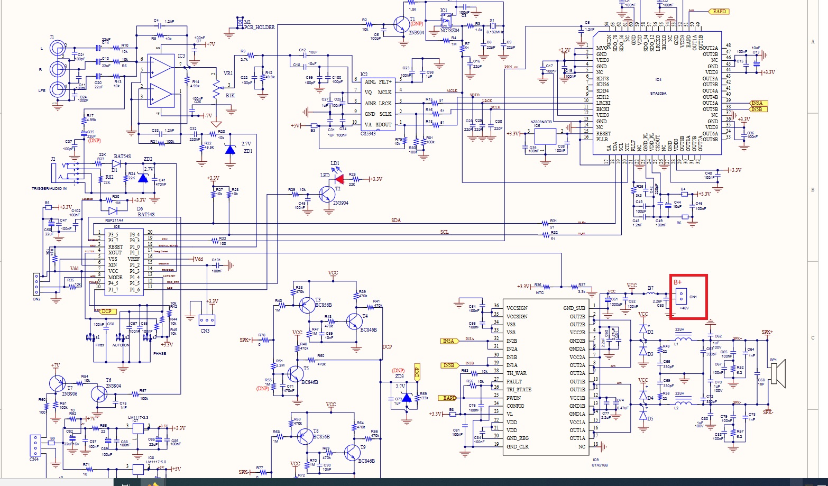Click the EAPD net tag near IC4
Image resolution: width=828 pixels, height=486 pixels.
pos(719,11)
